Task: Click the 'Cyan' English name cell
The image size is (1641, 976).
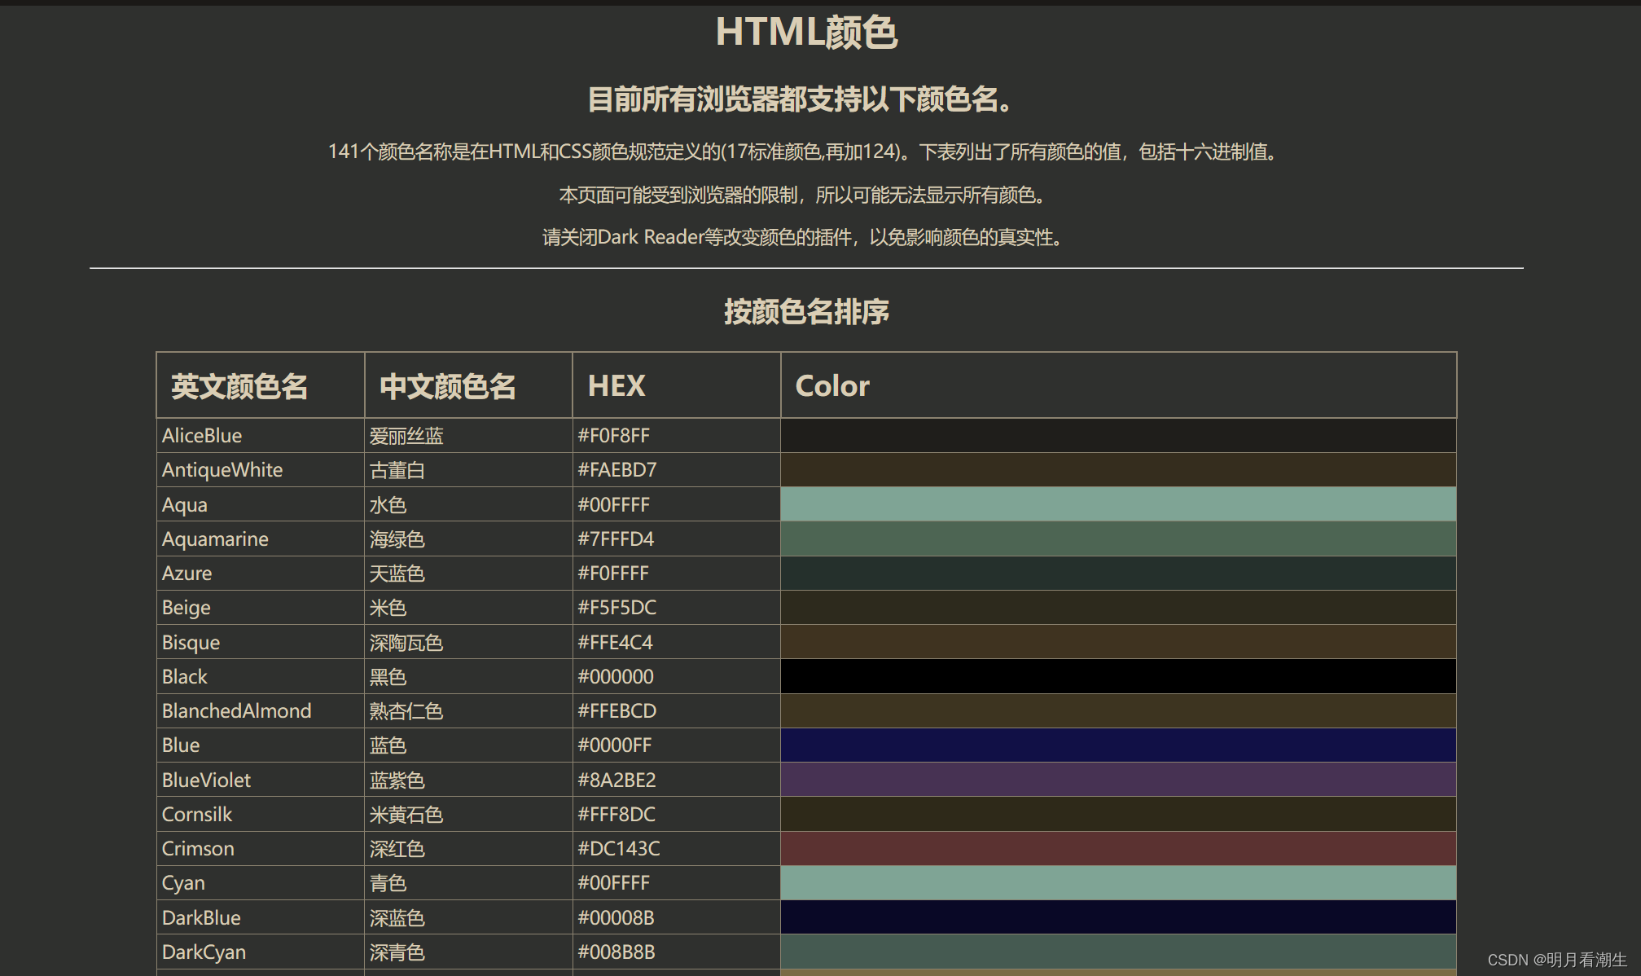Action: coord(261,882)
